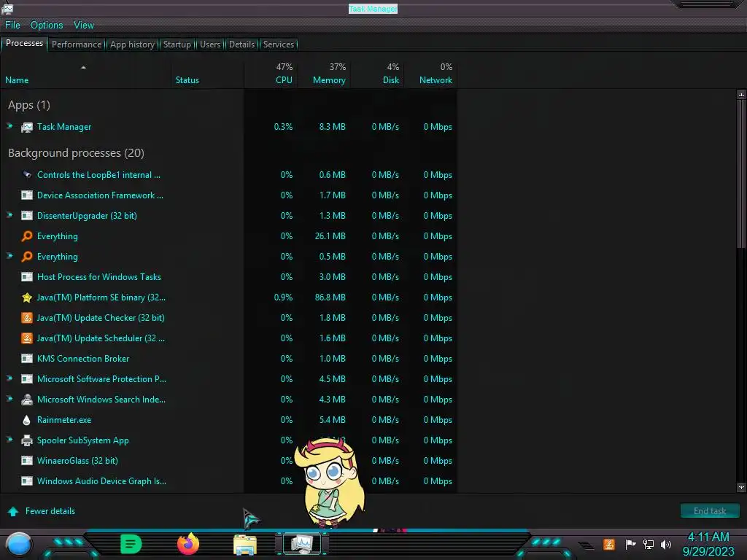Viewport: 747px width, 560px height.
Task: Click the Apps (1) group heading
Action: coord(29,105)
